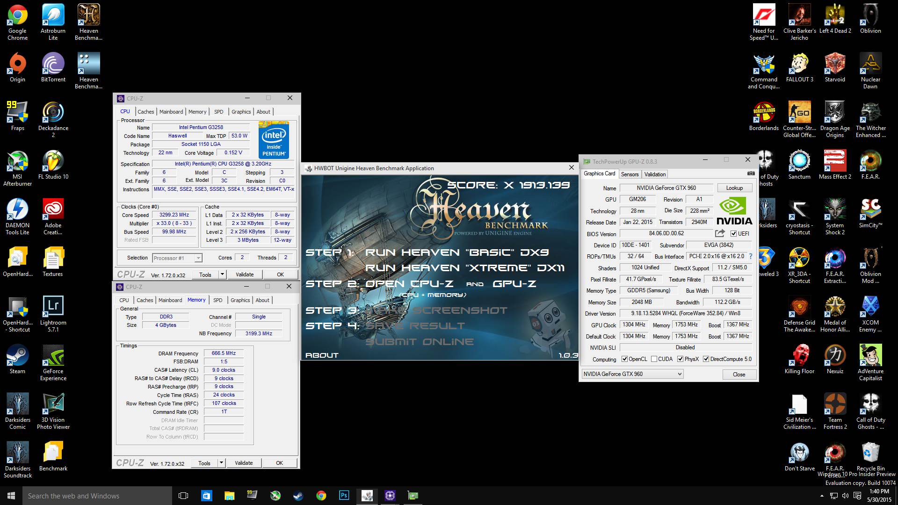Image resolution: width=898 pixels, height=505 pixels.
Task: Toggle the DirectCompute 5.0 checkbox
Action: [706, 359]
